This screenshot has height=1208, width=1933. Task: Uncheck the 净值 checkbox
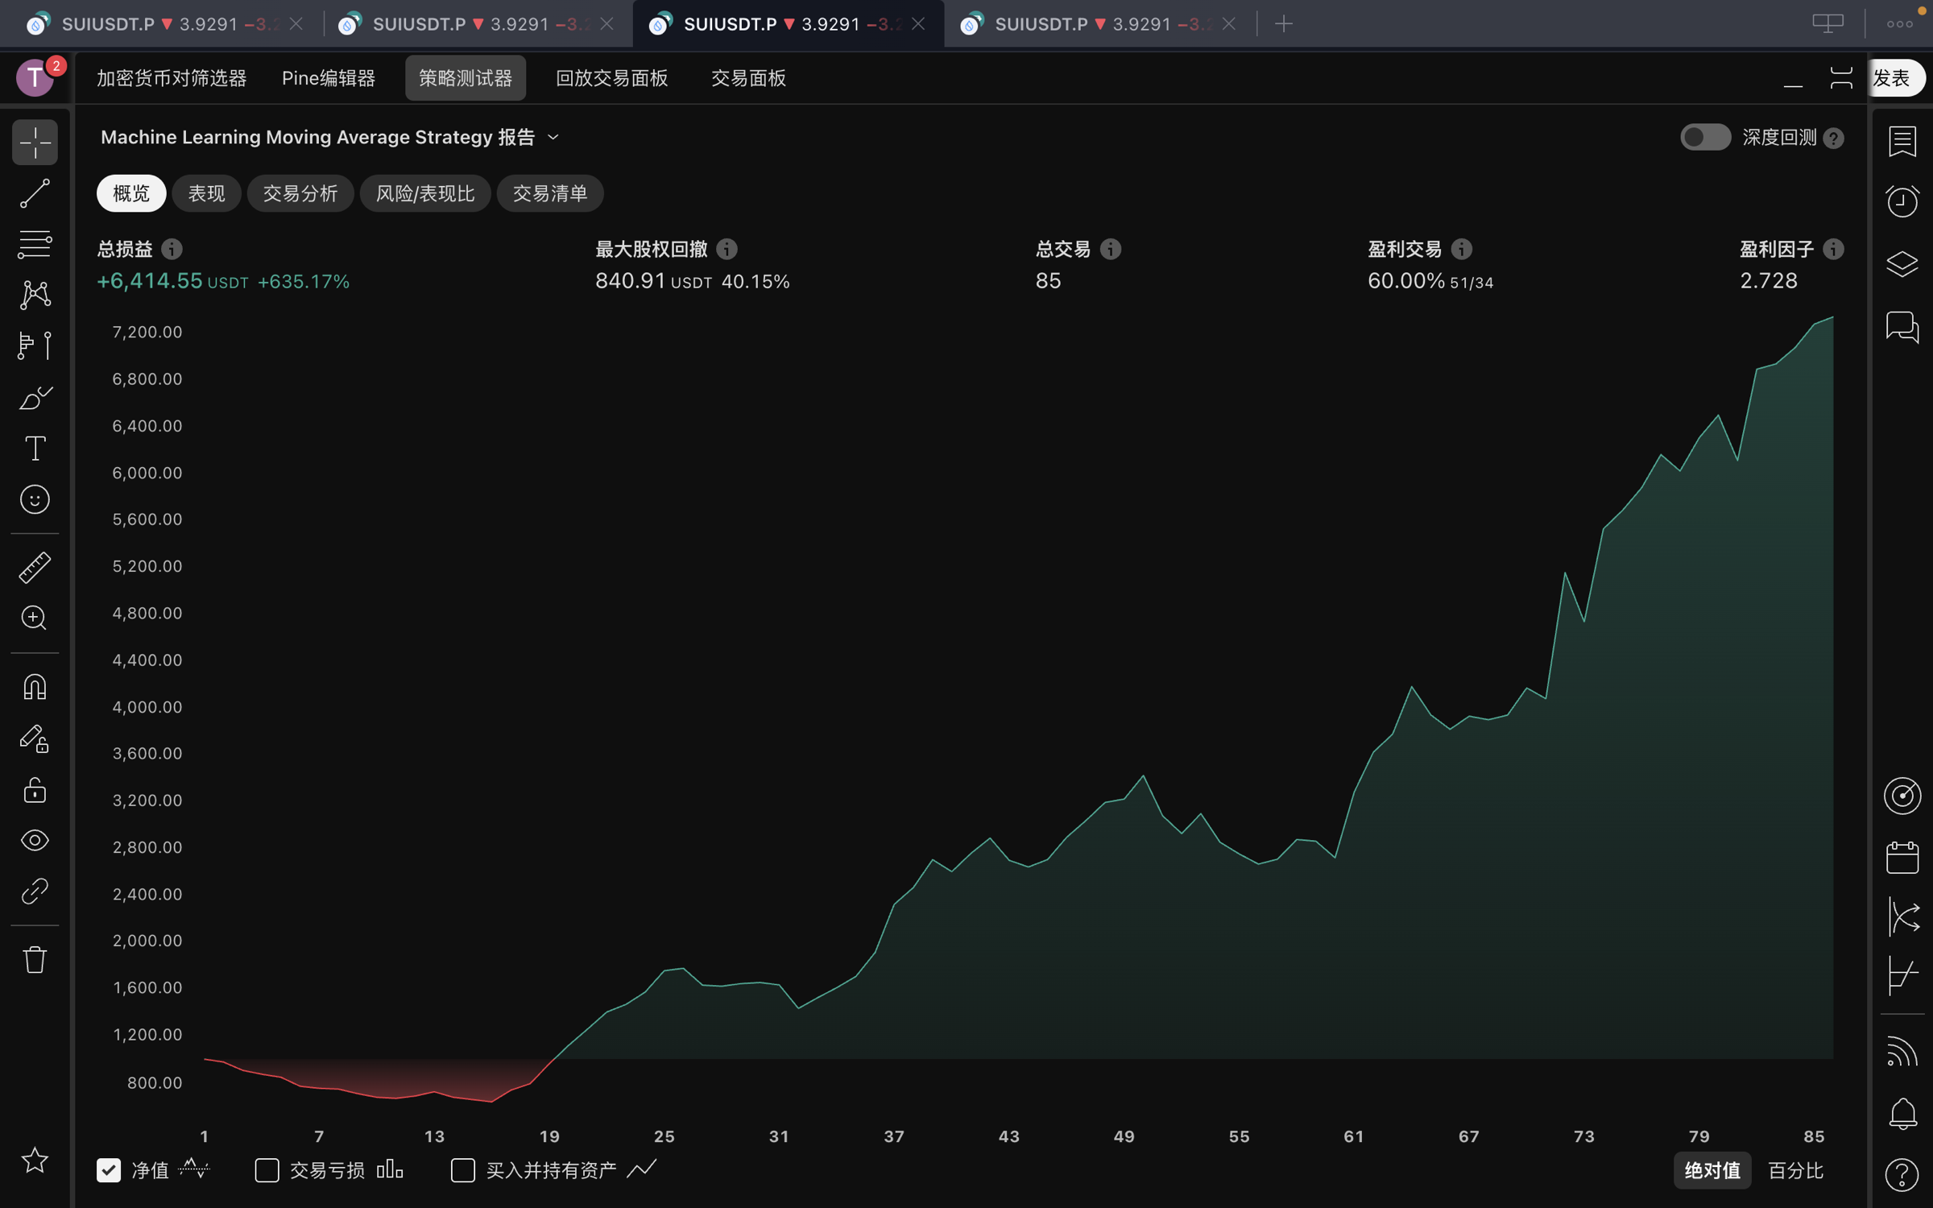click(x=109, y=1169)
